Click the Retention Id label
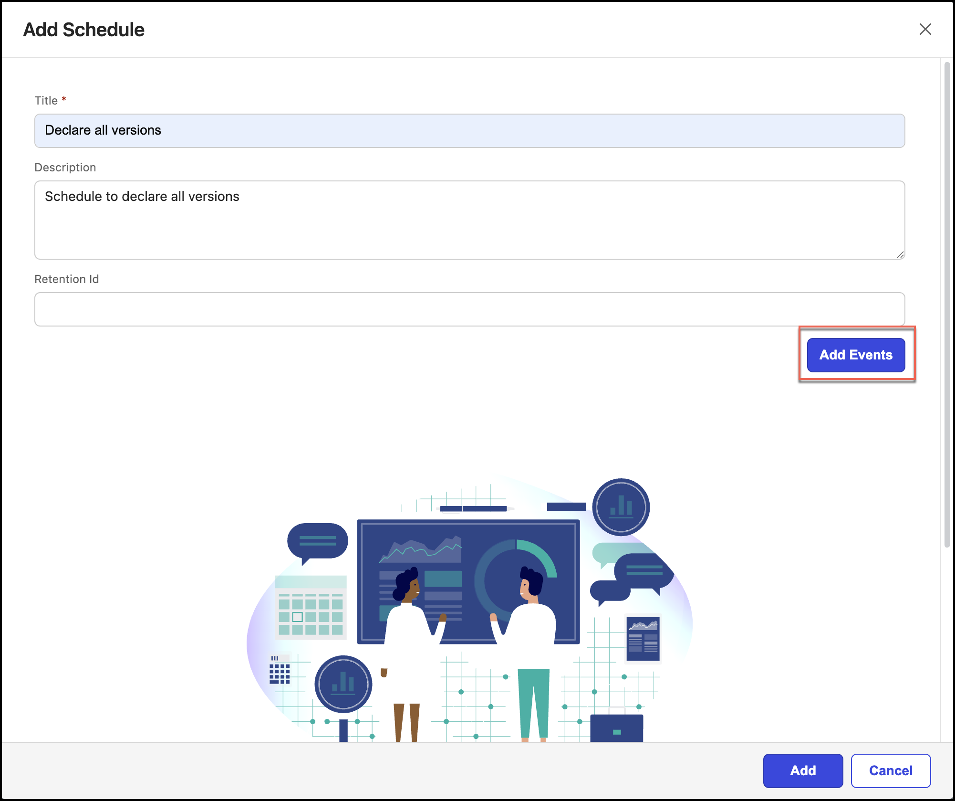Image resolution: width=955 pixels, height=801 pixels. click(x=67, y=279)
